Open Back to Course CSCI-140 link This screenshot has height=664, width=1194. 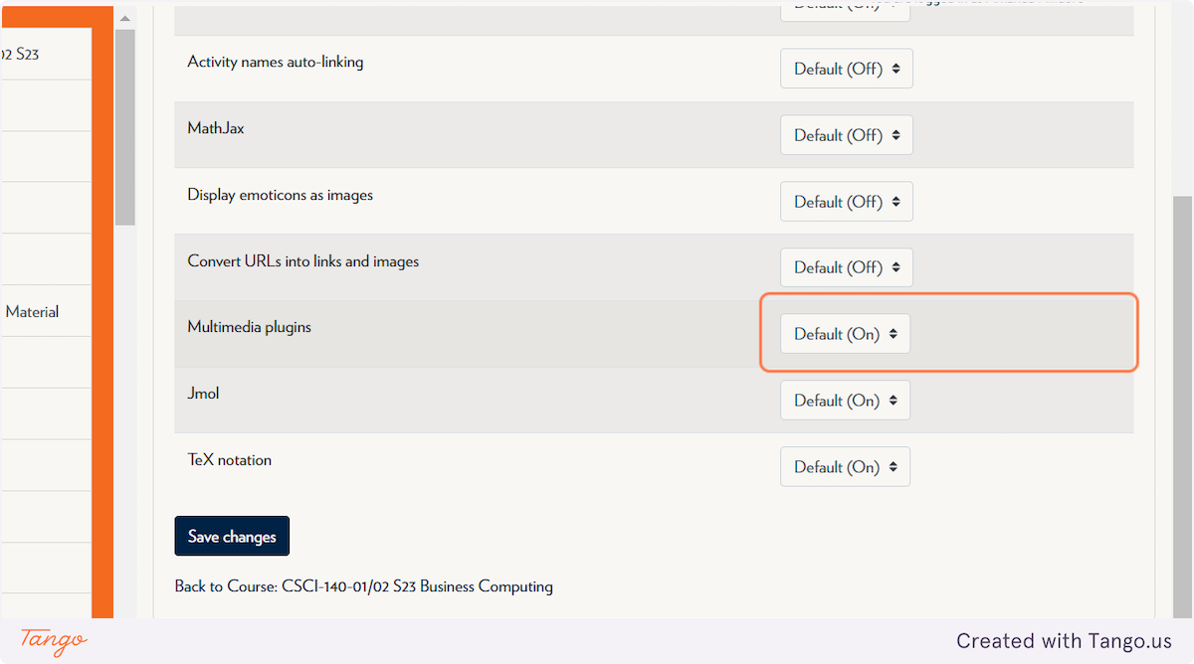coord(364,586)
